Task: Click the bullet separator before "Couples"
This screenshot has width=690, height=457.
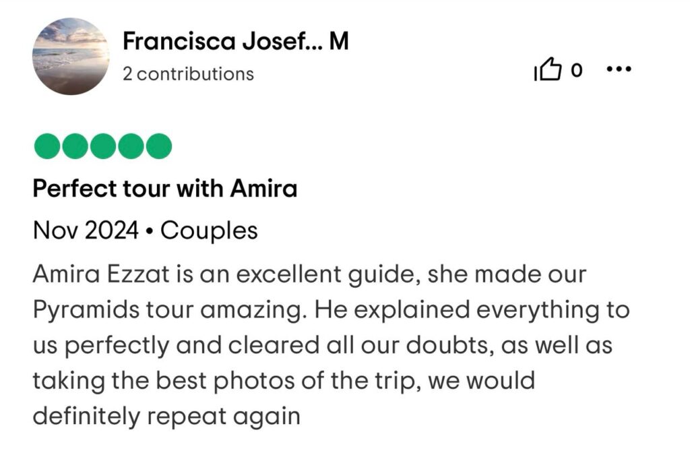Action: (x=149, y=232)
